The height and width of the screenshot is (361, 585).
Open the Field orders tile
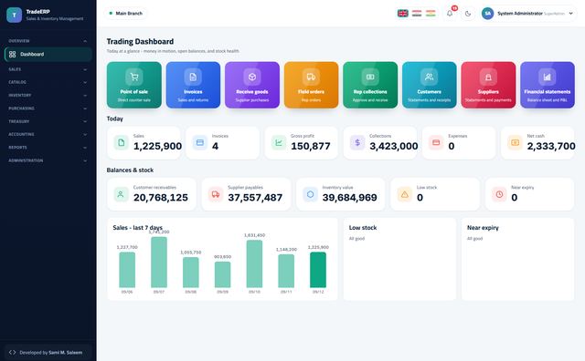pyautogui.click(x=311, y=85)
